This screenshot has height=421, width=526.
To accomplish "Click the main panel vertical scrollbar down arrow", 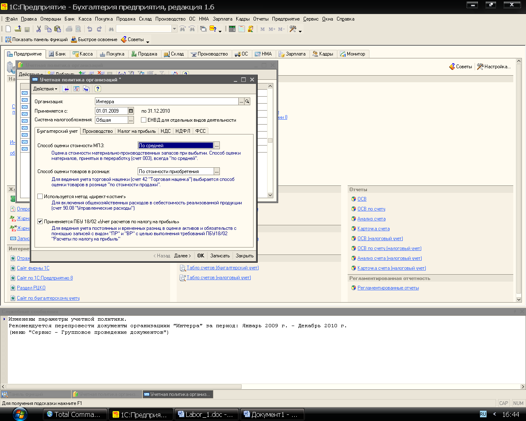I will click(x=519, y=300).
